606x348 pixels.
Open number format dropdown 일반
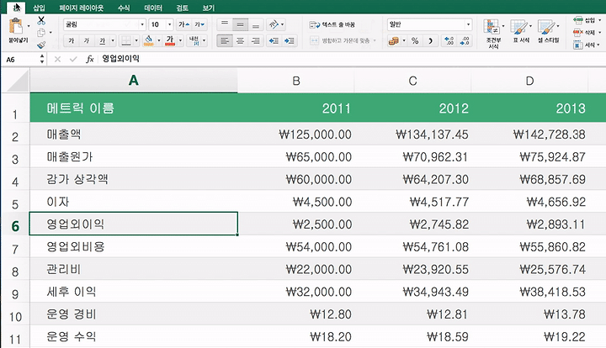(468, 24)
